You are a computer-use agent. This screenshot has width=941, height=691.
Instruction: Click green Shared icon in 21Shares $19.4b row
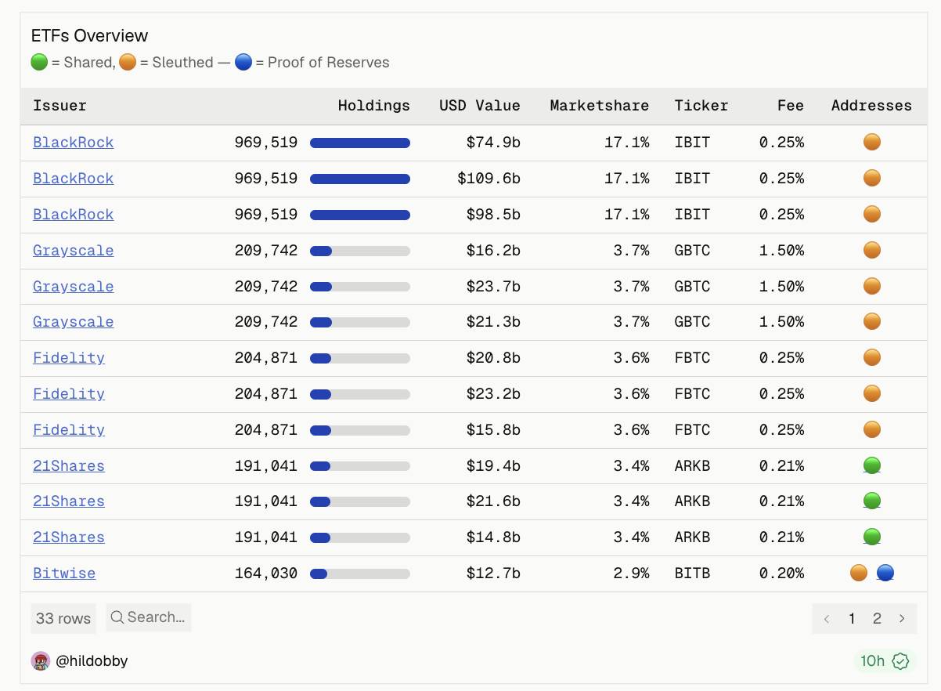pyautogui.click(x=871, y=465)
